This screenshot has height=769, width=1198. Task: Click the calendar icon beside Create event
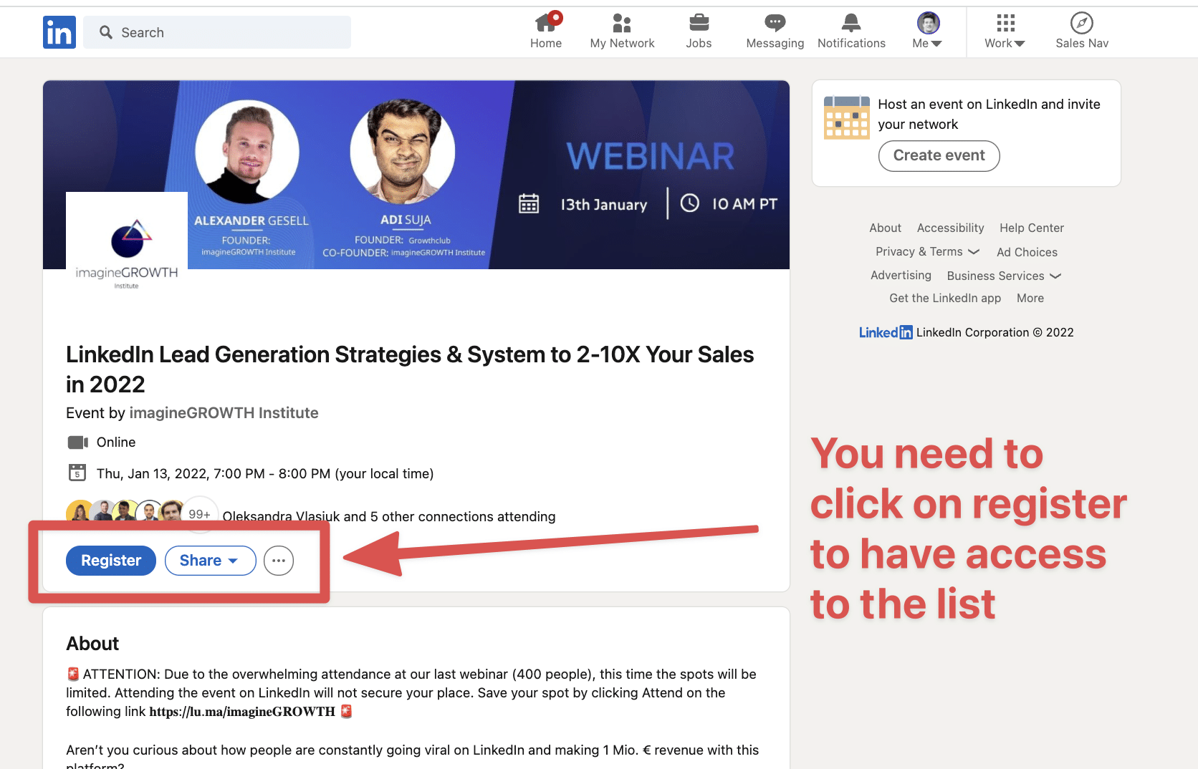[846, 117]
